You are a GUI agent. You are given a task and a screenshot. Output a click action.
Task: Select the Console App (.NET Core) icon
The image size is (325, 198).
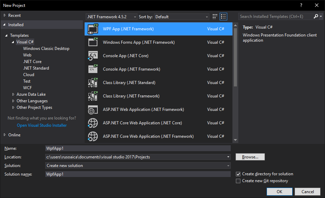(x=93, y=55)
